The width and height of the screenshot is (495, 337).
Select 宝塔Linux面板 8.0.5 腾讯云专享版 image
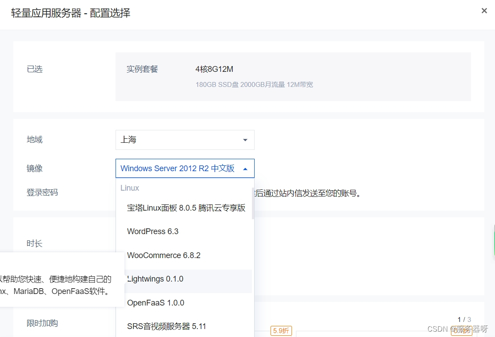186,208
